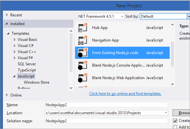
Task: Expand the Visual C# node
Action: click(14, 46)
